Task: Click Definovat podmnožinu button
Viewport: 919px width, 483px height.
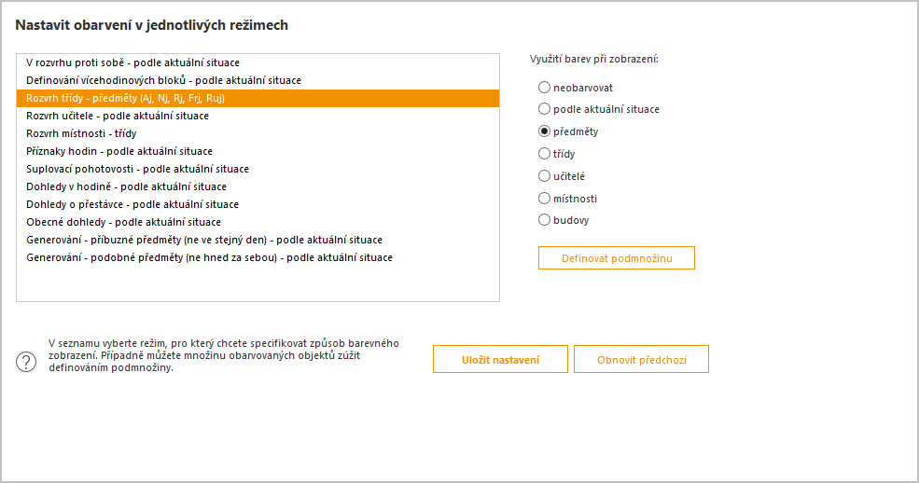Action: 617,258
